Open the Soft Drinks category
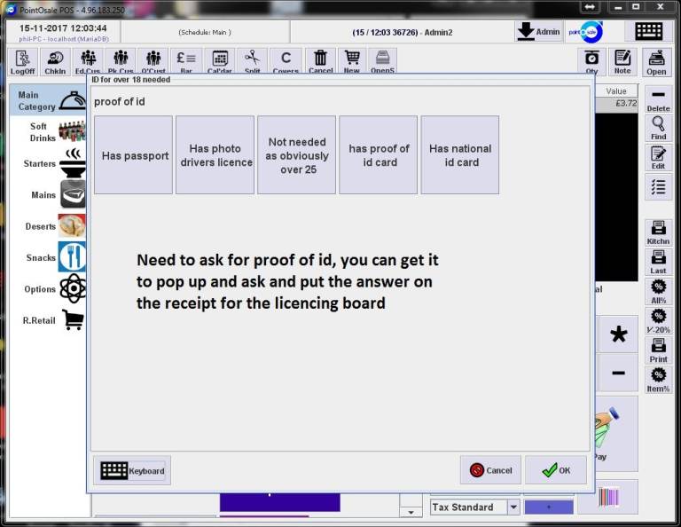 point(54,132)
